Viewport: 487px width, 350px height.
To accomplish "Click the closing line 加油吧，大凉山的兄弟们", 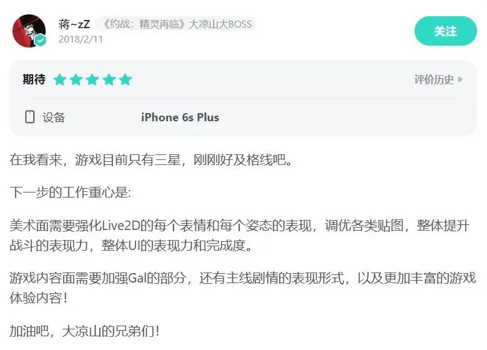I will pos(84,331).
